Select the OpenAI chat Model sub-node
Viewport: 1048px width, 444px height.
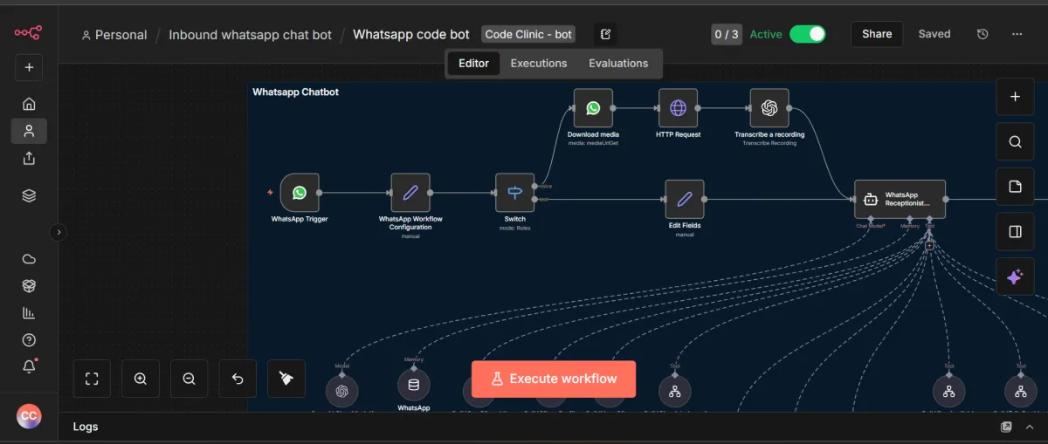(x=341, y=390)
